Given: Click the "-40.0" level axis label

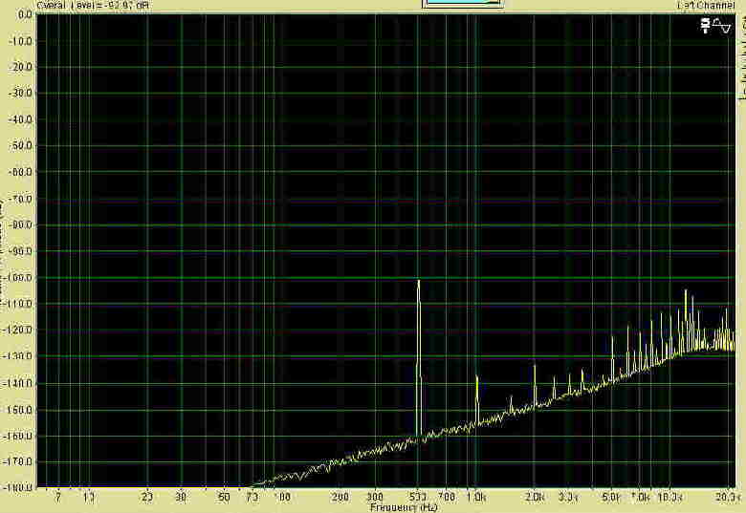Looking at the screenshot, I should (21, 119).
